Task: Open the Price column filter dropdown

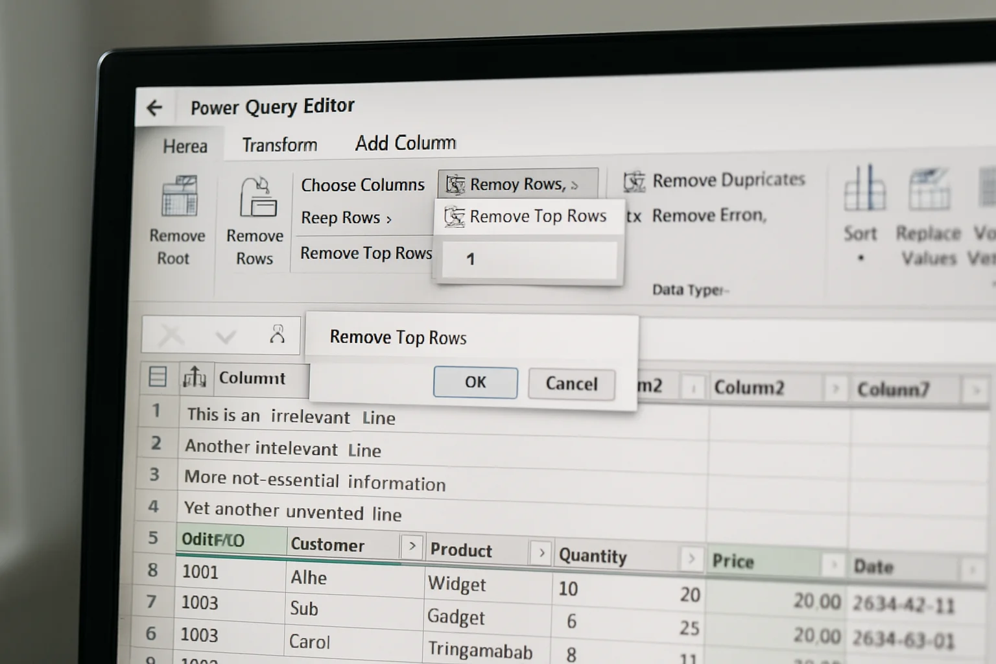Action: [835, 564]
